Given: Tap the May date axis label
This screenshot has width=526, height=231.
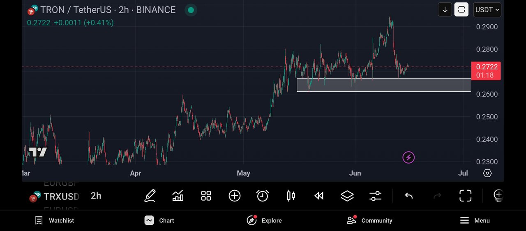Looking at the screenshot, I should pyautogui.click(x=243, y=173).
